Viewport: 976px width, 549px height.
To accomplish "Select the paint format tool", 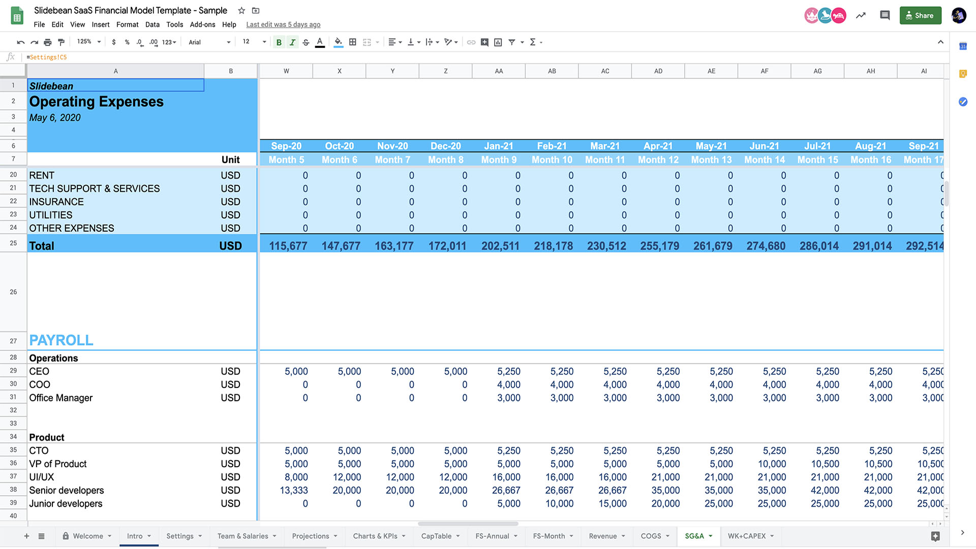I will coord(62,42).
